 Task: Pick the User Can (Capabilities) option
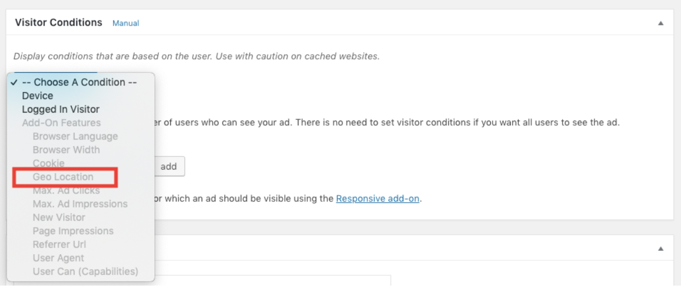click(x=85, y=271)
